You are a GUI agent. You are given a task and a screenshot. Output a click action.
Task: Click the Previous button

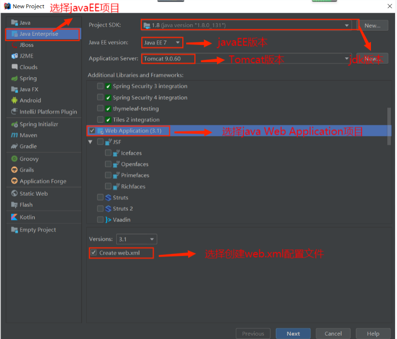[253, 333]
